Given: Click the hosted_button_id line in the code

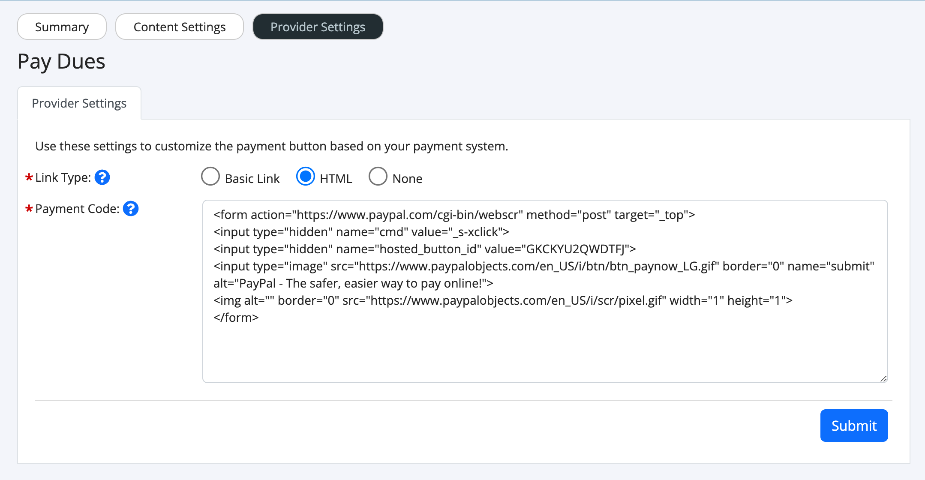Looking at the screenshot, I should pos(425,249).
